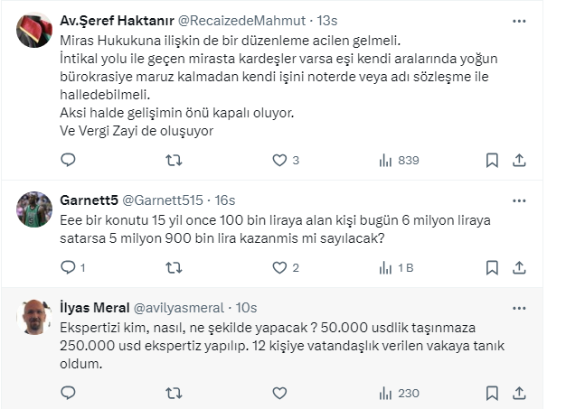Retweet Garnett5's tweet
This screenshot has width=566, height=409.
(x=175, y=267)
